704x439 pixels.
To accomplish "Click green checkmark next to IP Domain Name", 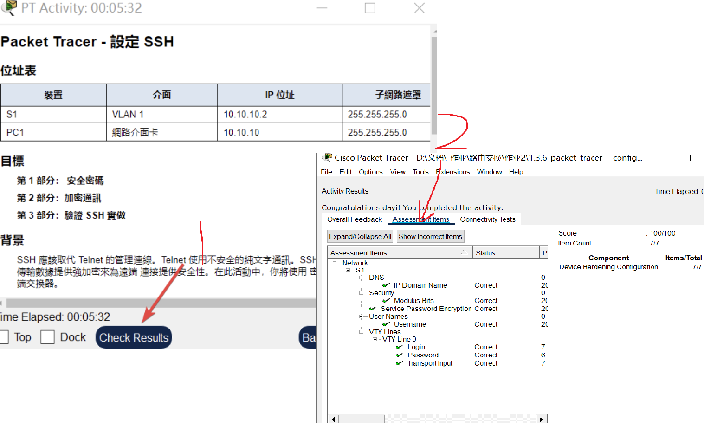I will click(x=386, y=285).
